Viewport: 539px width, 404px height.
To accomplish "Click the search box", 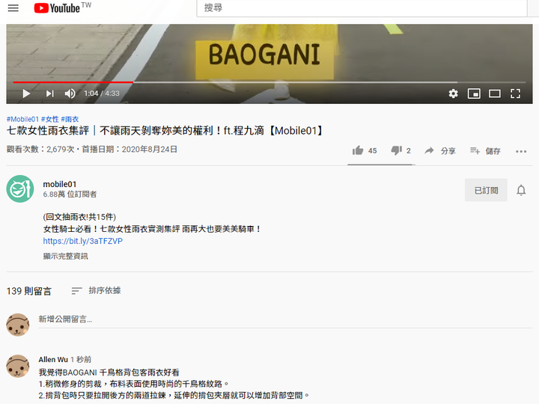I will pyautogui.click(x=362, y=8).
